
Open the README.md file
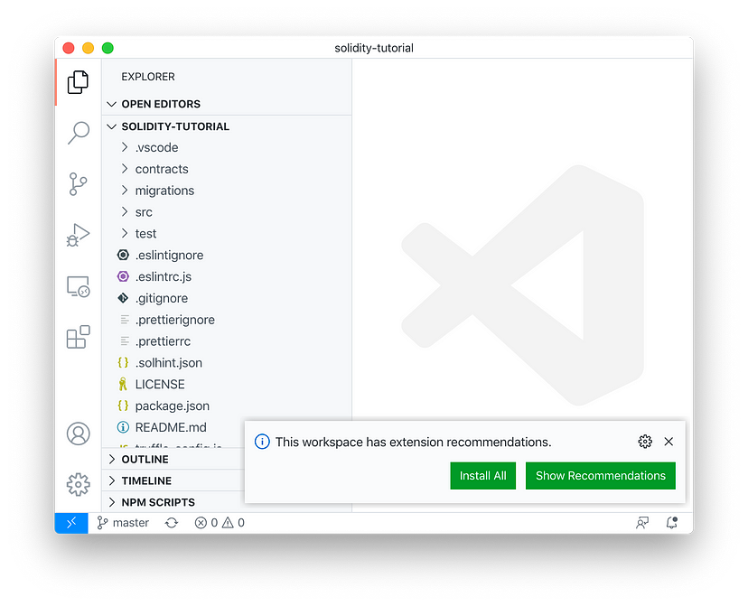tap(173, 427)
